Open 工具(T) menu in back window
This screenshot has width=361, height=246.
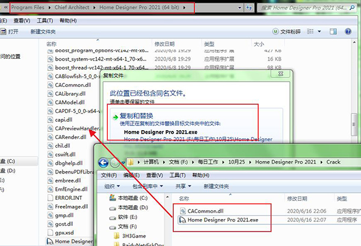click(45, 20)
